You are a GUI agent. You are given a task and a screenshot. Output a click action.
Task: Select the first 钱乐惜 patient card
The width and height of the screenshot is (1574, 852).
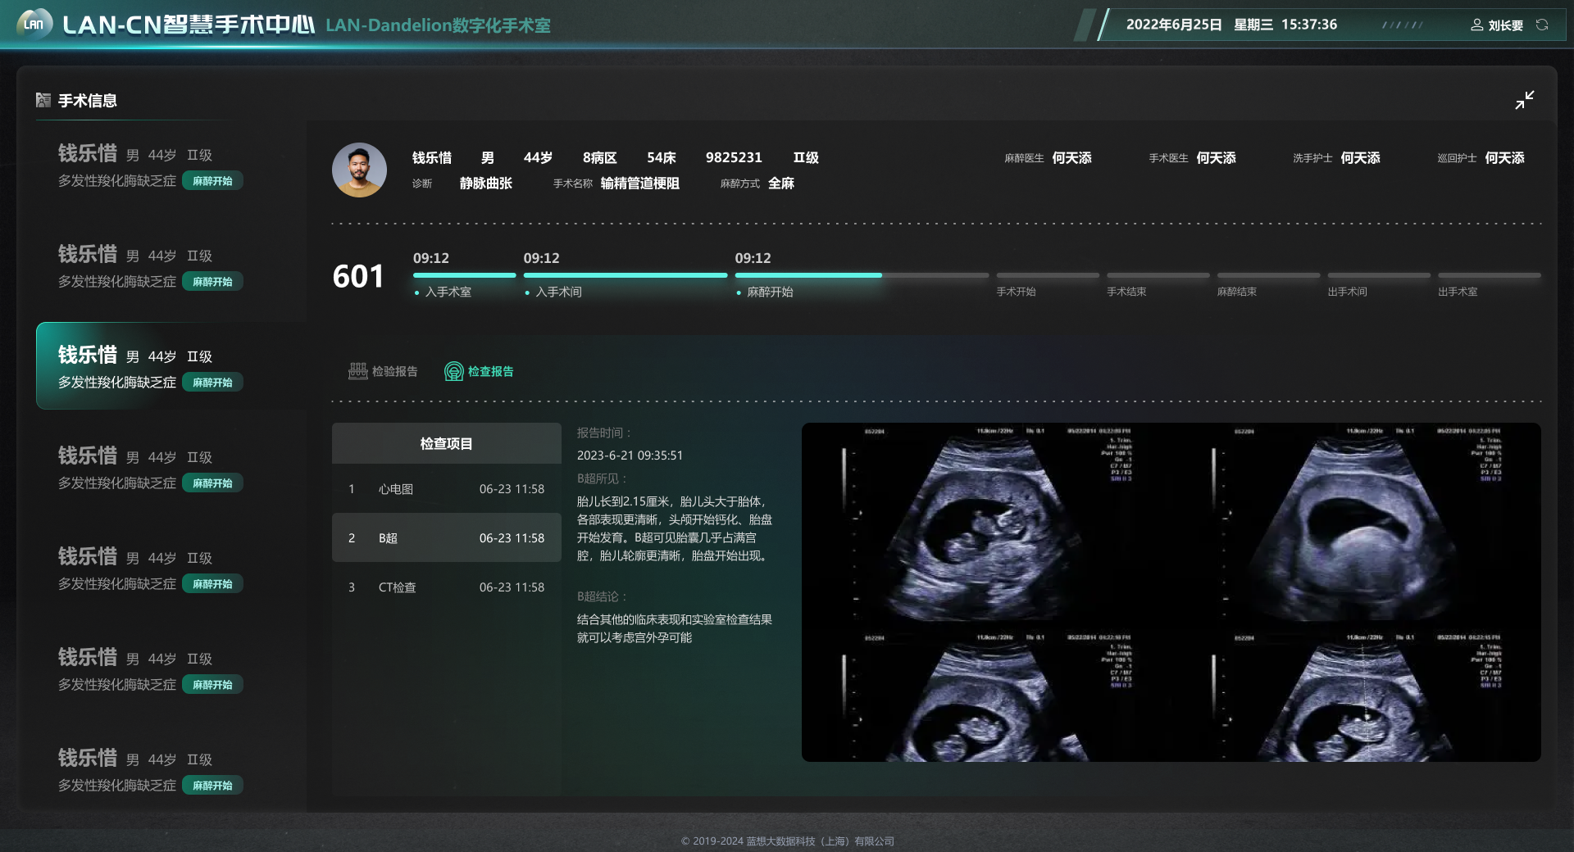pyautogui.click(x=171, y=165)
